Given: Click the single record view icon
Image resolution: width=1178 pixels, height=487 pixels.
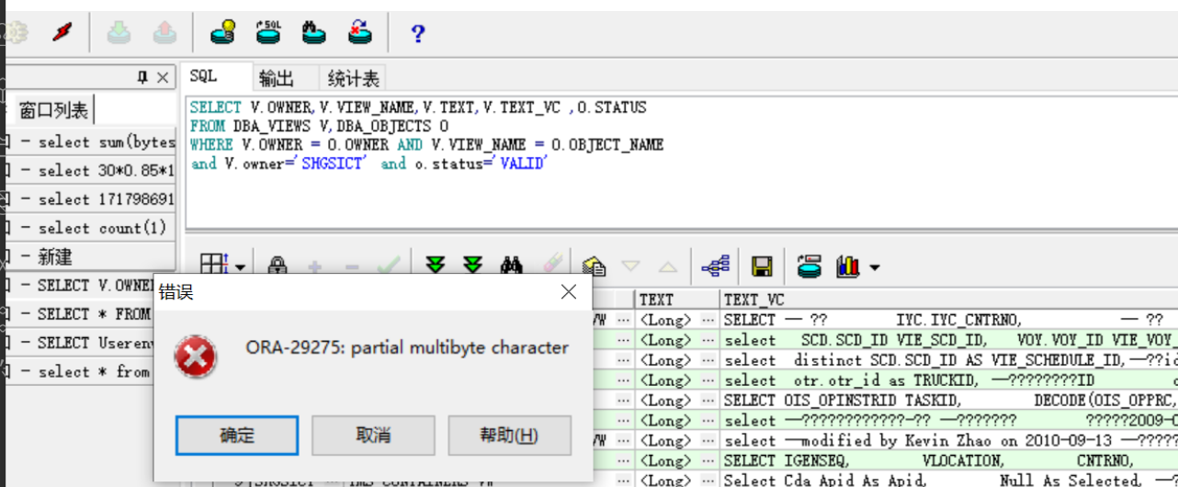Looking at the screenshot, I should coord(595,266).
